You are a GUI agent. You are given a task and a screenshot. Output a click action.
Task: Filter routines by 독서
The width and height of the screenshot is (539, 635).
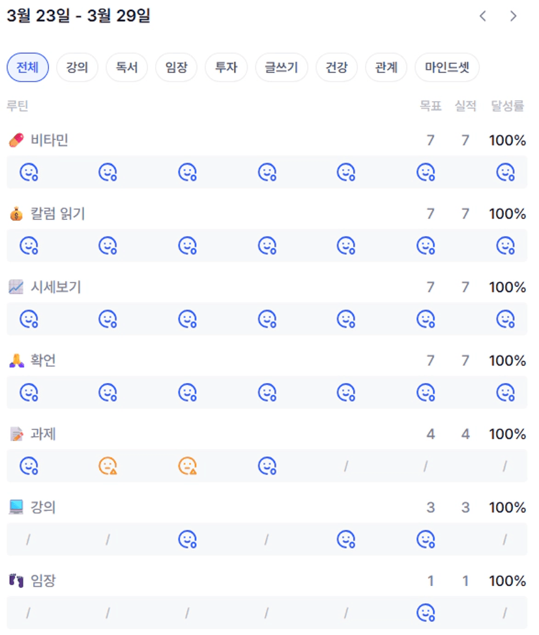point(126,67)
